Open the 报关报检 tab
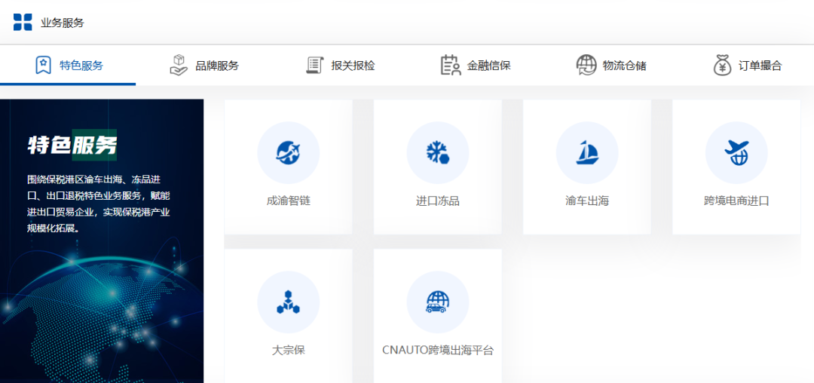This screenshot has width=814, height=383. click(353, 66)
